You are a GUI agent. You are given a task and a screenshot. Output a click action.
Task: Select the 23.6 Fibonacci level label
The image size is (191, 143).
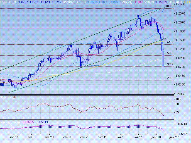(170, 78)
